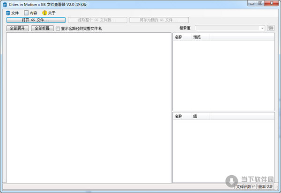Open the 关于 menu
The width and height of the screenshot is (281, 193).
tap(49, 13)
